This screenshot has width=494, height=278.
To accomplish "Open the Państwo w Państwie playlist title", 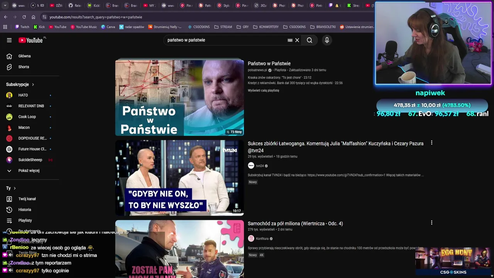I will (269, 64).
